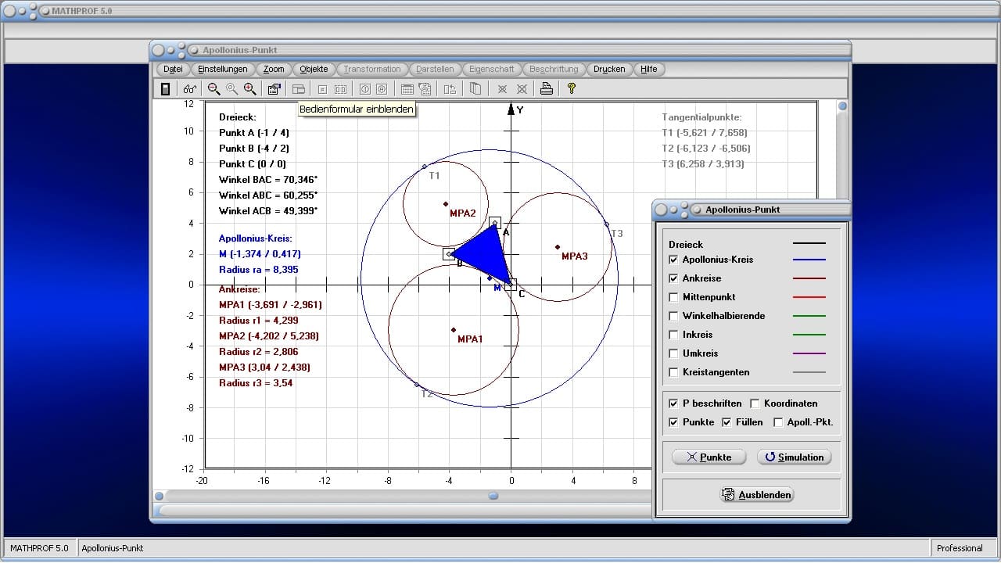
Task: Click the black calculator icon in toolbar
Action: pos(165,89)
